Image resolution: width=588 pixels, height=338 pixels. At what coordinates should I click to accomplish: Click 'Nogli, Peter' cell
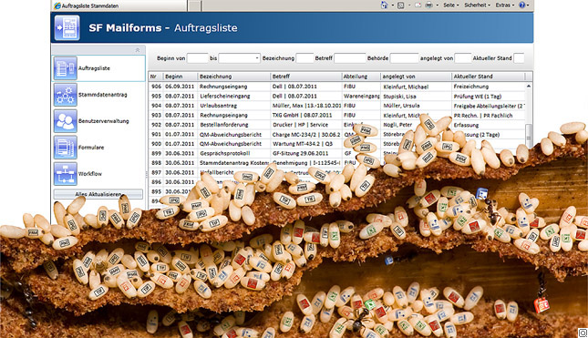(397, 125)
